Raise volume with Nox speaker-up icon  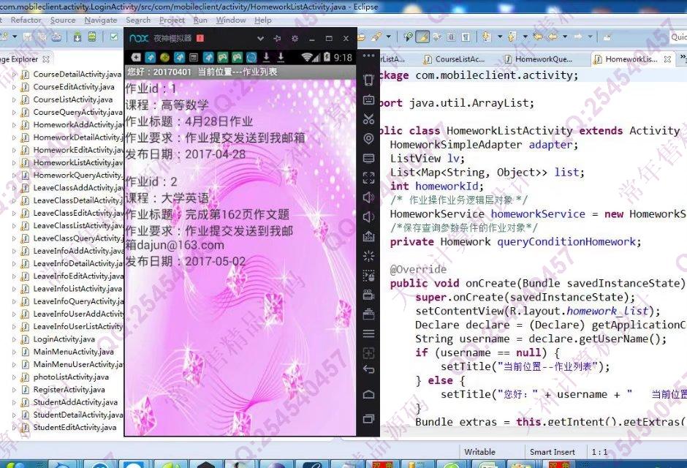368,197
